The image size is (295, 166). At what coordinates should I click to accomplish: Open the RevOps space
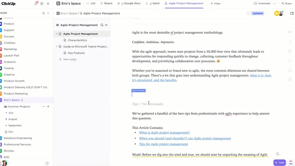click(9, 151)
